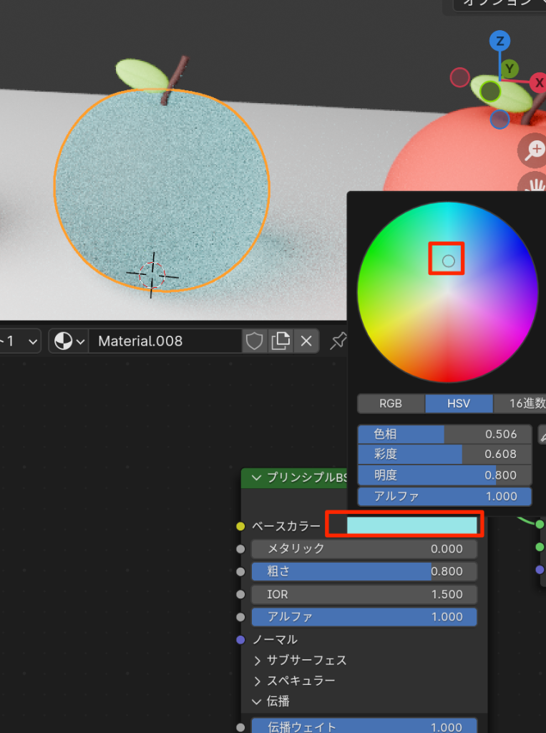
Task: Switch color picker to RGB tab
Action: (x=391, y=404)
